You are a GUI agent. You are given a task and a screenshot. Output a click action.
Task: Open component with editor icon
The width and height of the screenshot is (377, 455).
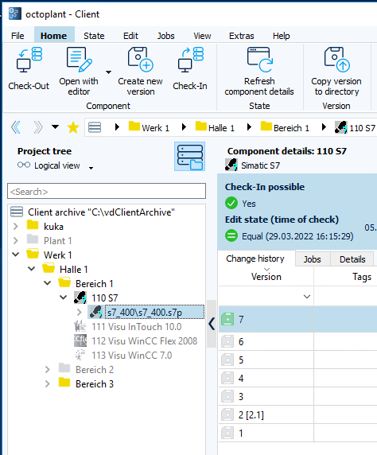click(80, 60)
